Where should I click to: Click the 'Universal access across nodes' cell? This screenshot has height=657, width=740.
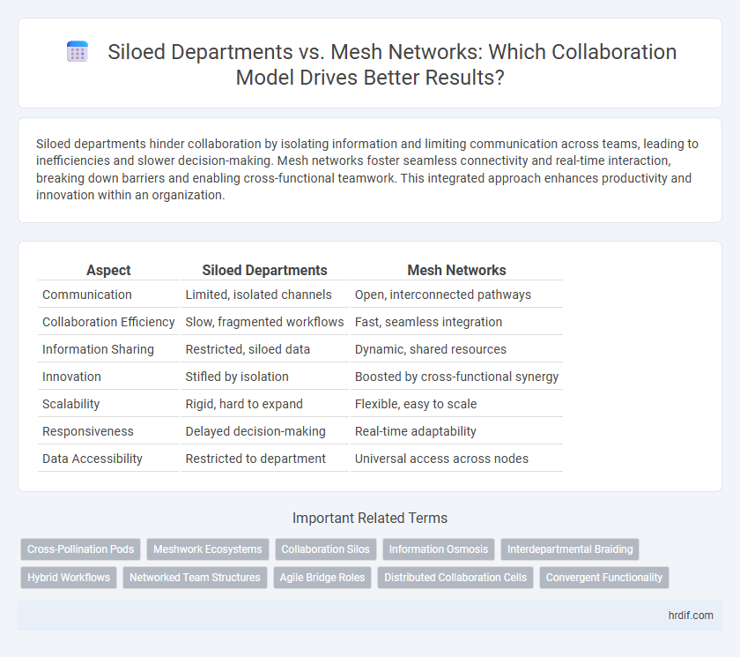(456, 459)
